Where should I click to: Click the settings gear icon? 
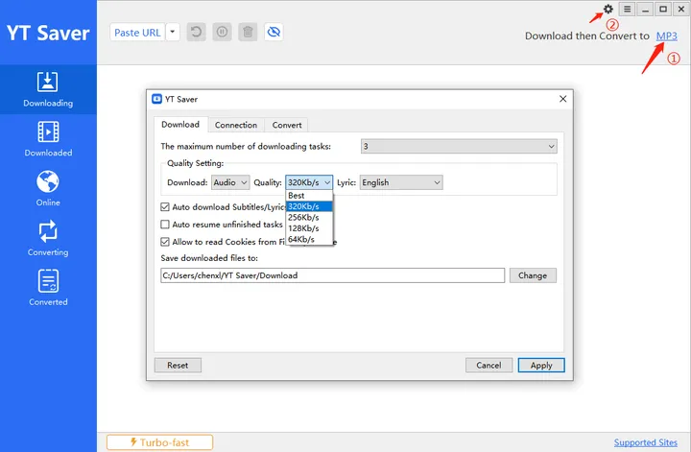[608, 10]
